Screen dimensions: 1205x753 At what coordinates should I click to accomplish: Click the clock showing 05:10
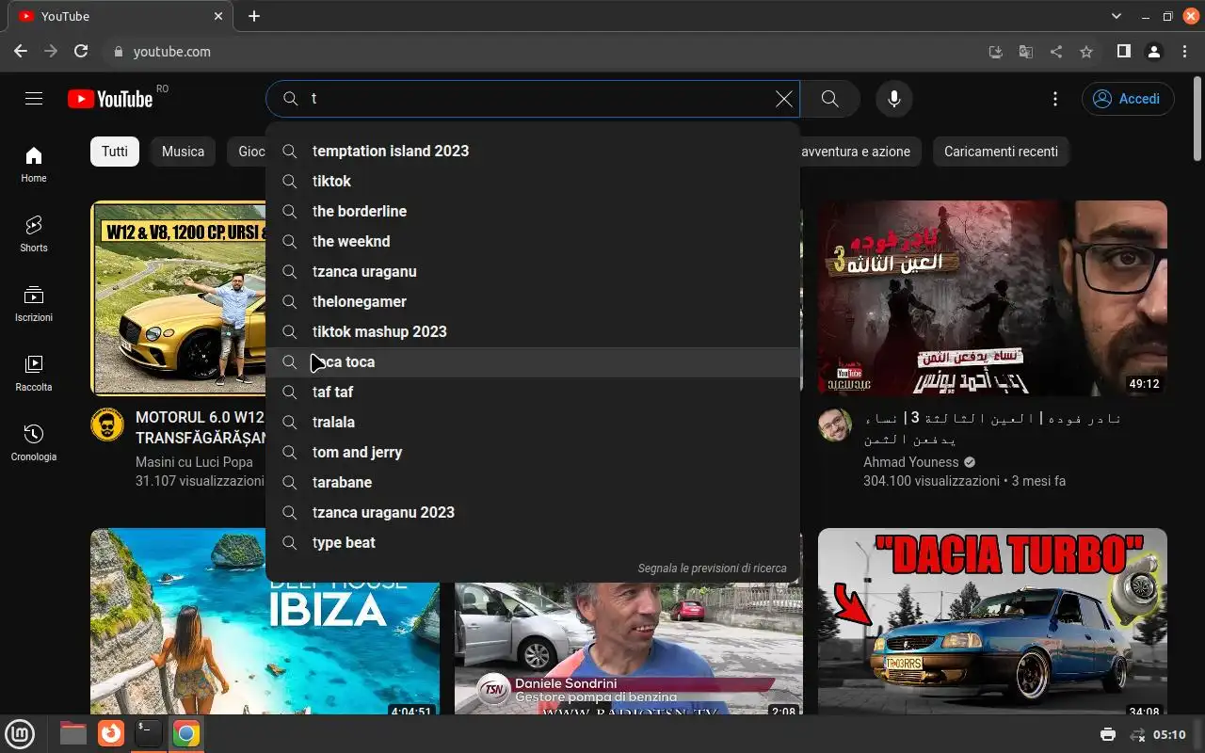click(x=1169, y=734)
